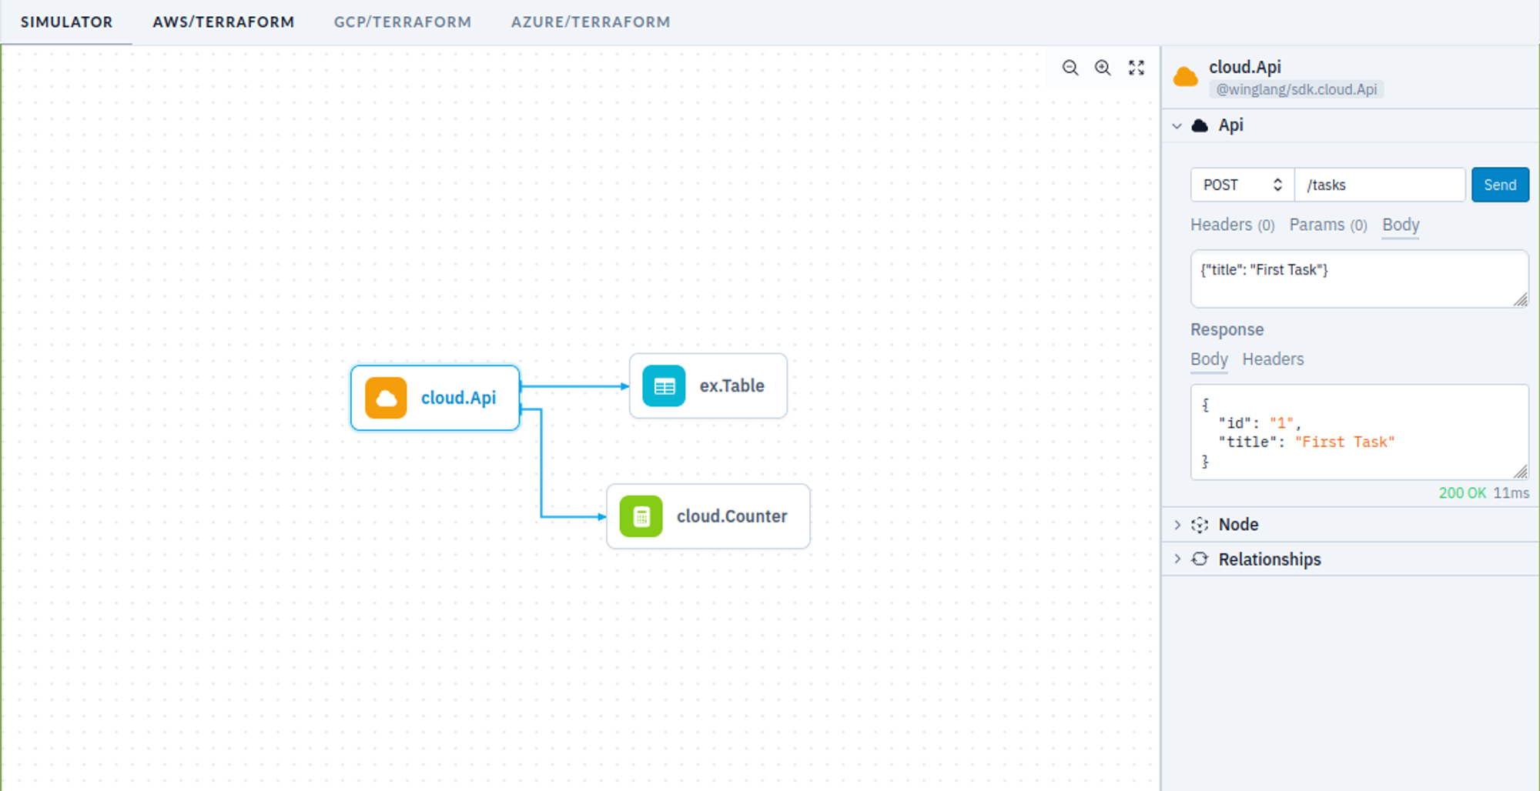The height and width of the screenshot is (791, 1540).
Task: Expand the Relationships section chevron
Action: (x=1177, y=559)
